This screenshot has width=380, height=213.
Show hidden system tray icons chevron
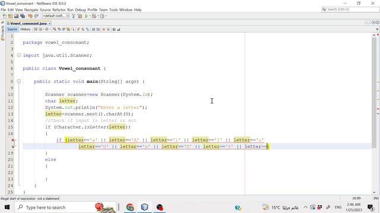coord(306,207)
